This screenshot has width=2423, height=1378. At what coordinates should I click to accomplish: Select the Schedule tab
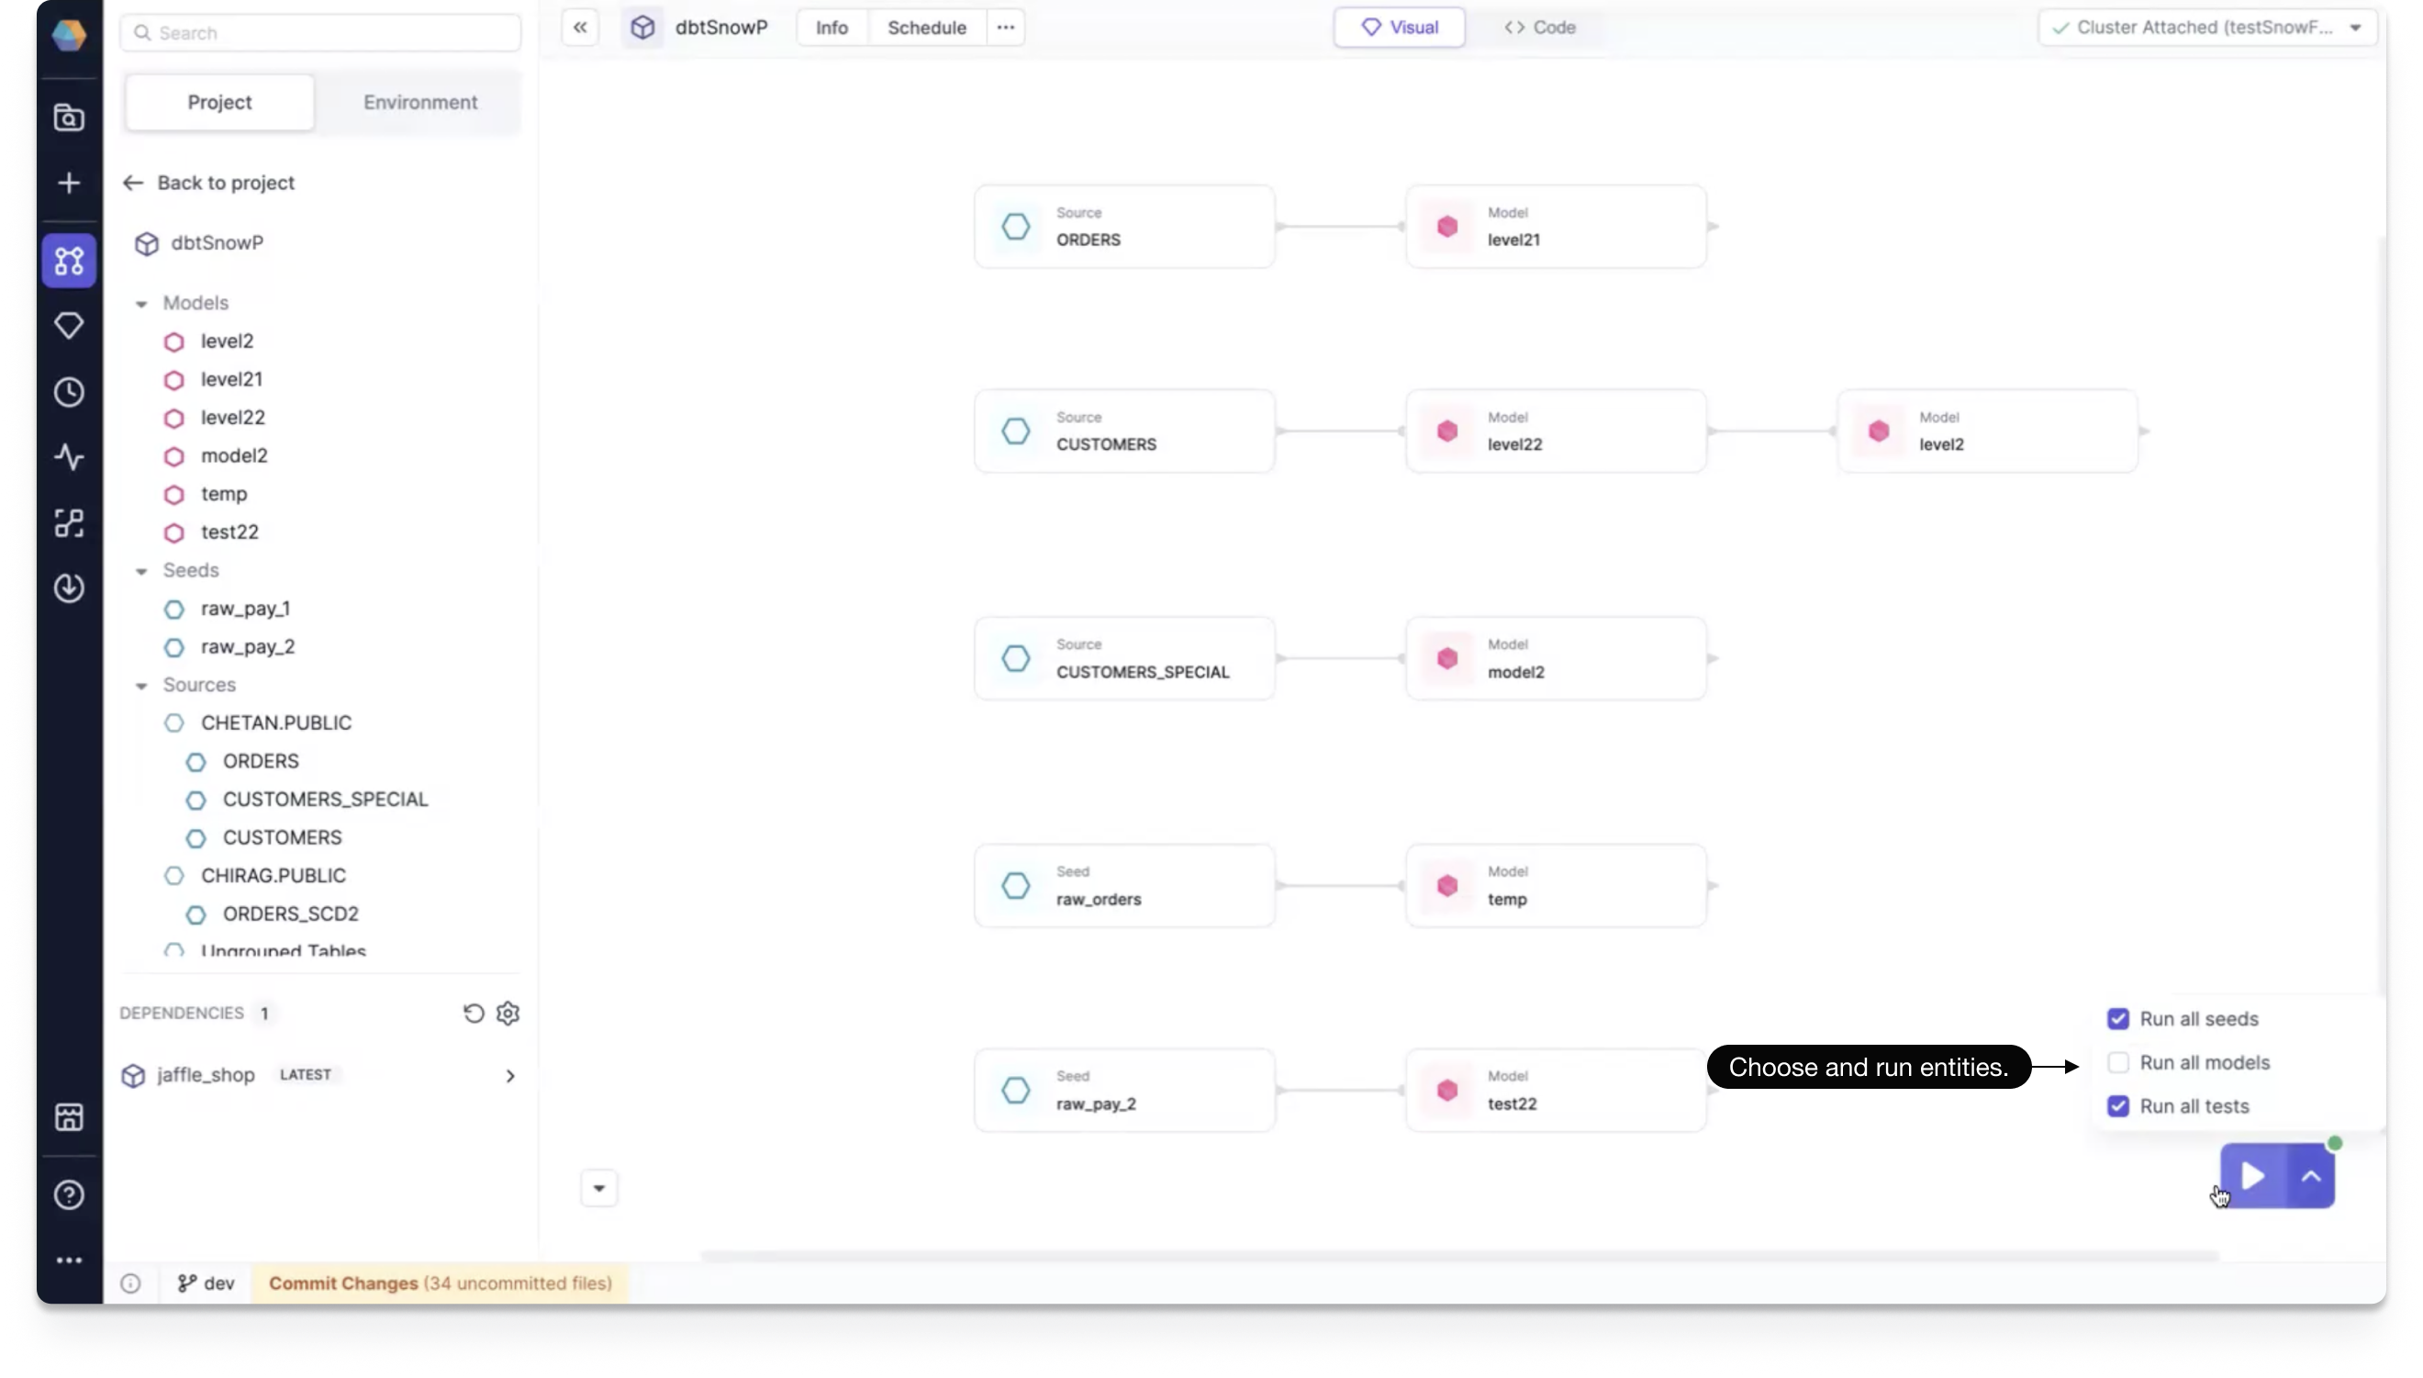927,27
